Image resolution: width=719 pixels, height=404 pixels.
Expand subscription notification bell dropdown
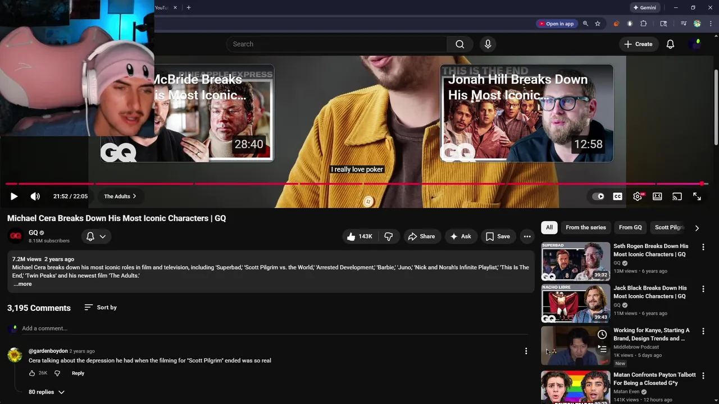95,237
